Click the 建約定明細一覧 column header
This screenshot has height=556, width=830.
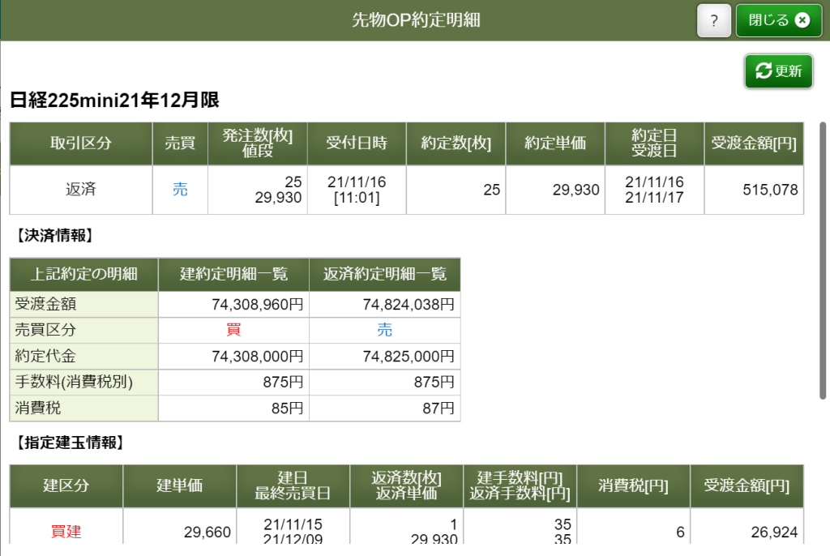(233, 274)
